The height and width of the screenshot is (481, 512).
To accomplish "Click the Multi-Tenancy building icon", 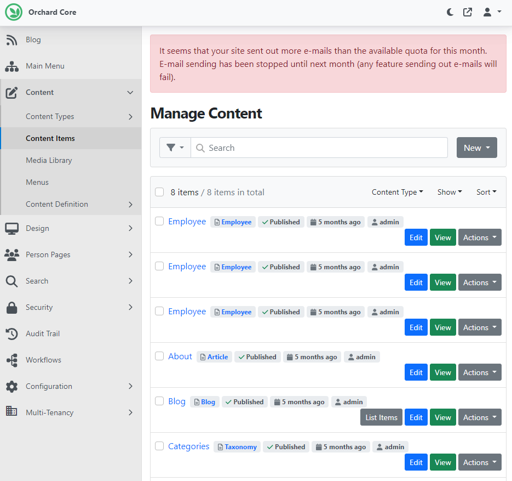I will point(11,411).
